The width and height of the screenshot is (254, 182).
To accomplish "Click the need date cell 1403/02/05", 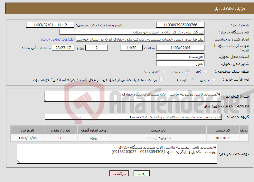I will coord(28,138).
